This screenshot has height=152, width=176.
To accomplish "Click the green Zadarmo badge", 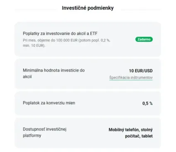I will [x=144, y=39].
